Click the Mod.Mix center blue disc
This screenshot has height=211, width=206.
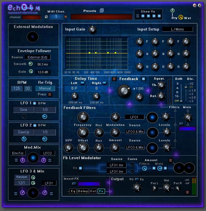pyautogui.click(x=33, y=158)
